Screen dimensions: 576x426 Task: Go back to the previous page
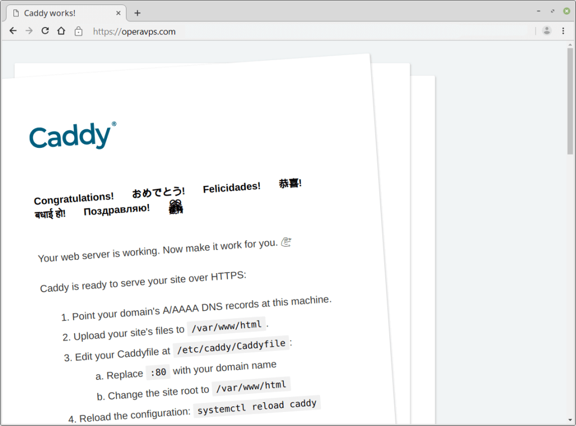click(13, 31)
